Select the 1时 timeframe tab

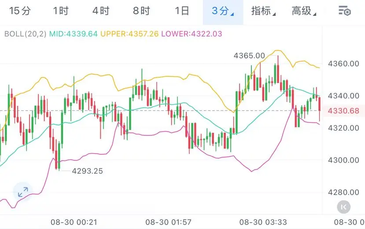(x=60, y=11)
